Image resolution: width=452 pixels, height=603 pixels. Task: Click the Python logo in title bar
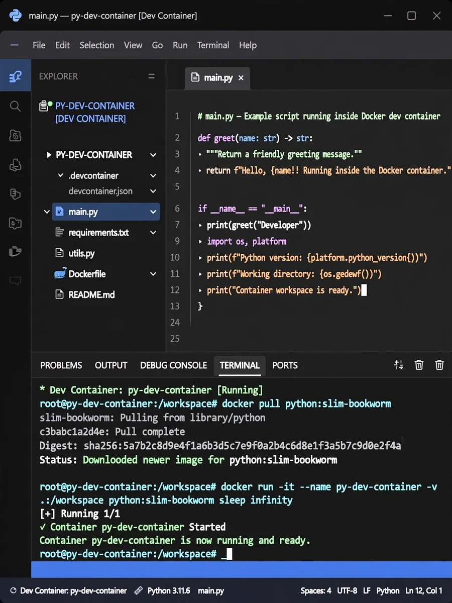[x=16, y=16]
